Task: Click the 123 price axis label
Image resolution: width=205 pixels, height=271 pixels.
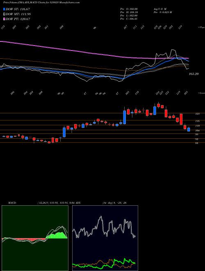Action: (x=197, y=114)
